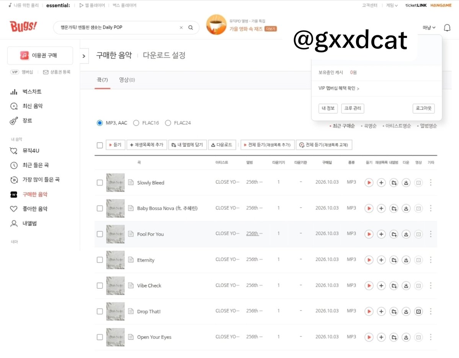459x358 pixels.
Task: Open 최근 들은 곡 in the sidebar
Action: pyautogui.click(x=36, y=165)
